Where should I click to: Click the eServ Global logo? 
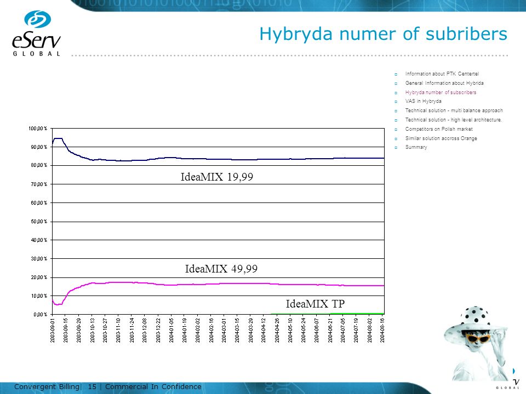(36, 33)
